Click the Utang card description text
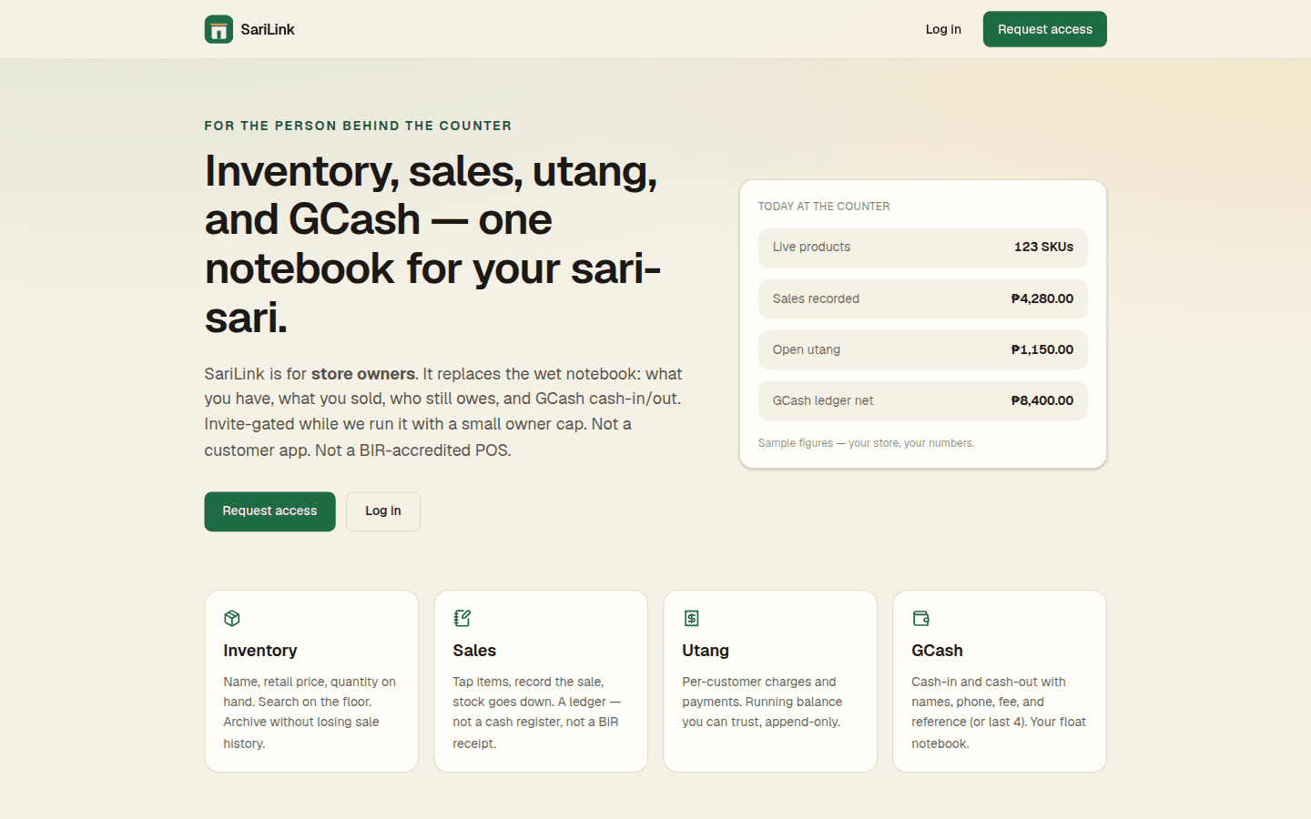This screenshot has width=1311, height=819. tap(762, 702)
